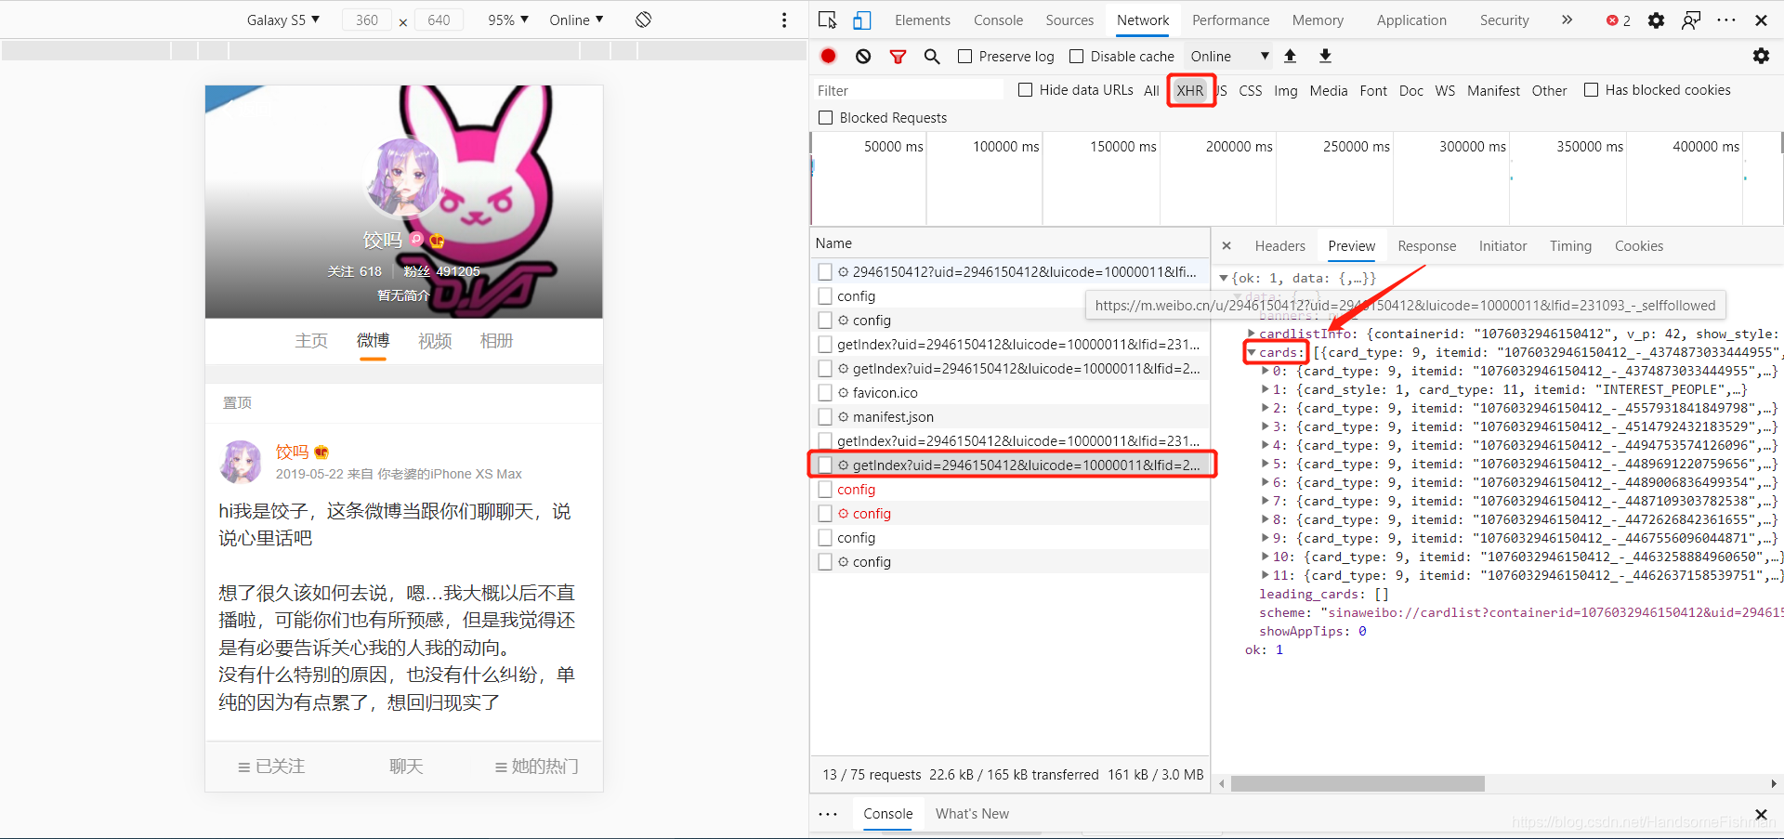The width and height of the screenshot is (1784, 839).
Task: Click the device width field 360
Action: (367, 20)
